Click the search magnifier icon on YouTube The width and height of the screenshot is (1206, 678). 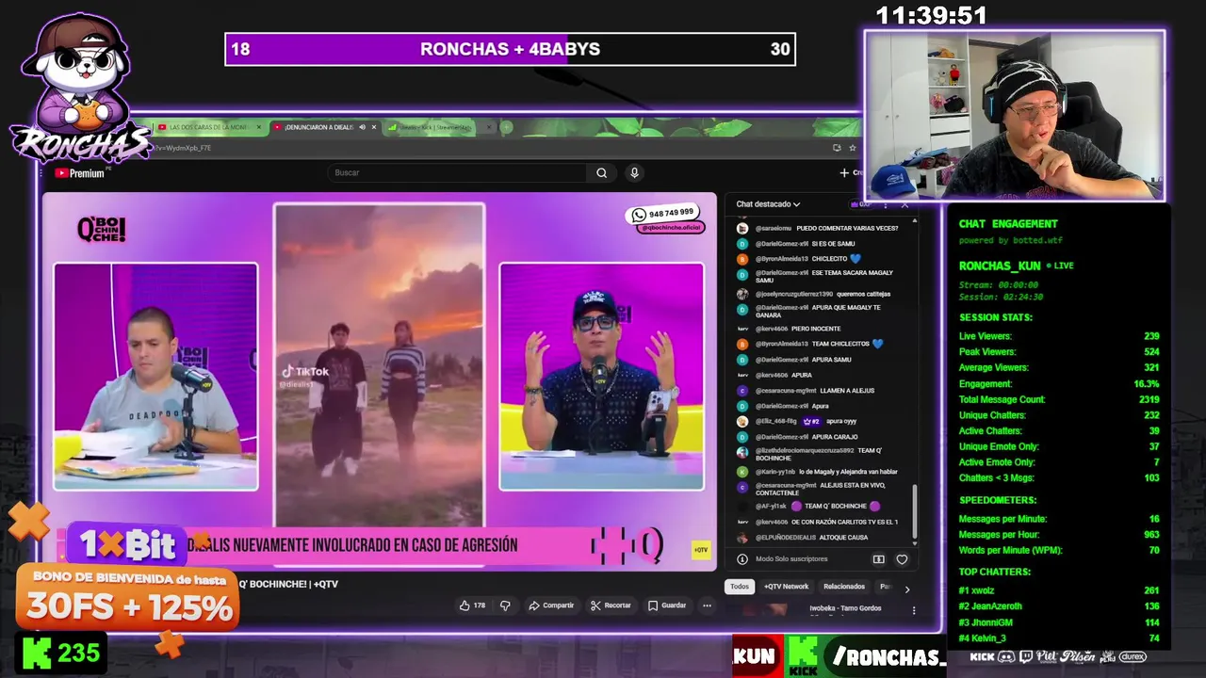point(601,172)
